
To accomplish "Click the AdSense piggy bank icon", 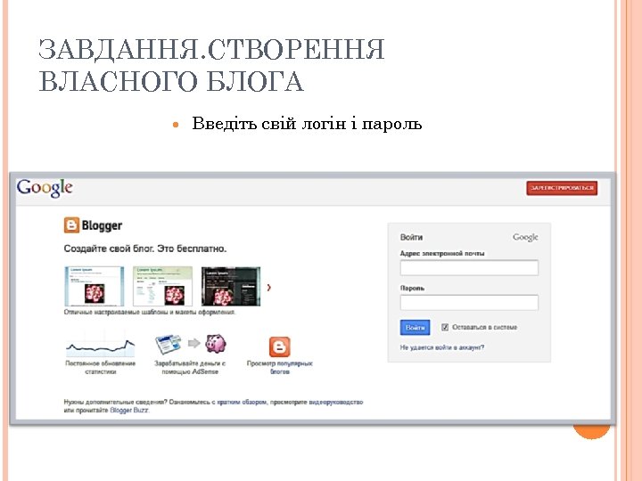I will [x=216, y=343].
